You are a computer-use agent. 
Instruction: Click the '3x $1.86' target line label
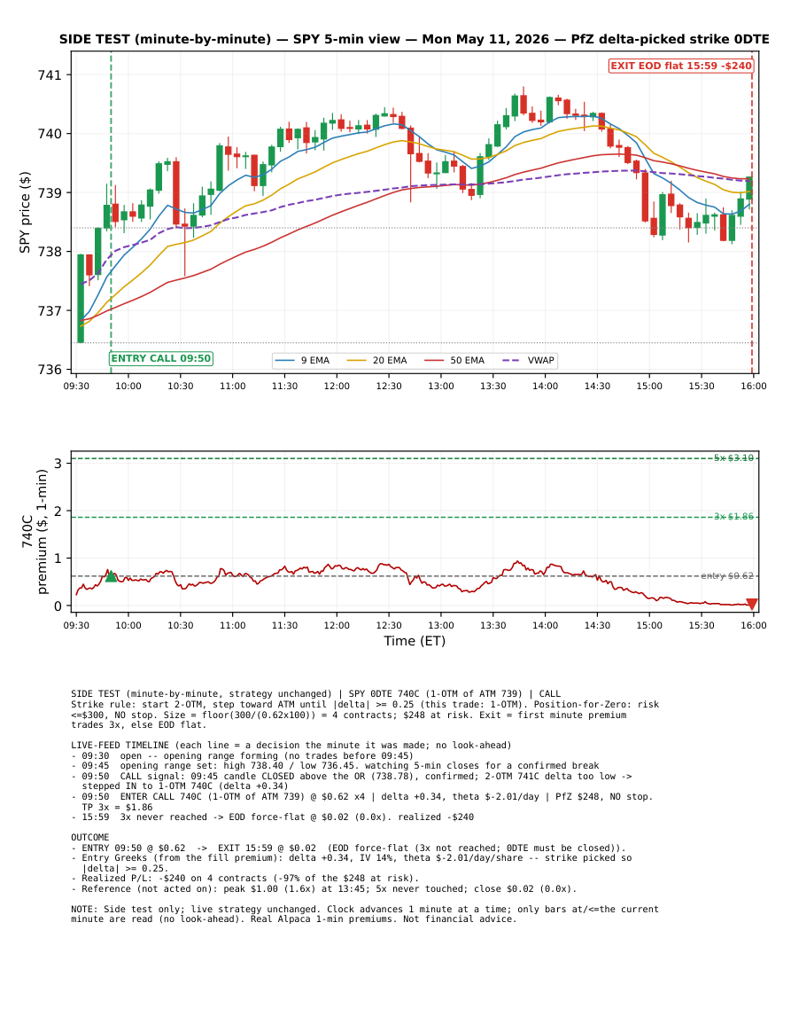click(733, 517)
